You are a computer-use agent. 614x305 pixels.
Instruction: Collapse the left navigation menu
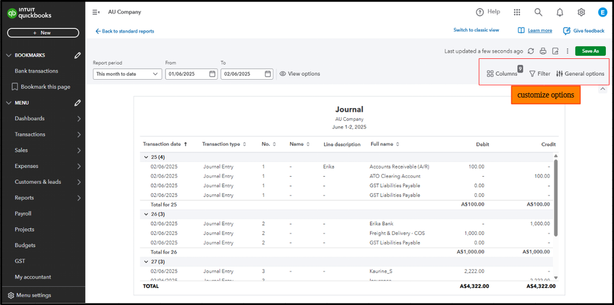[x=96, y=12]
